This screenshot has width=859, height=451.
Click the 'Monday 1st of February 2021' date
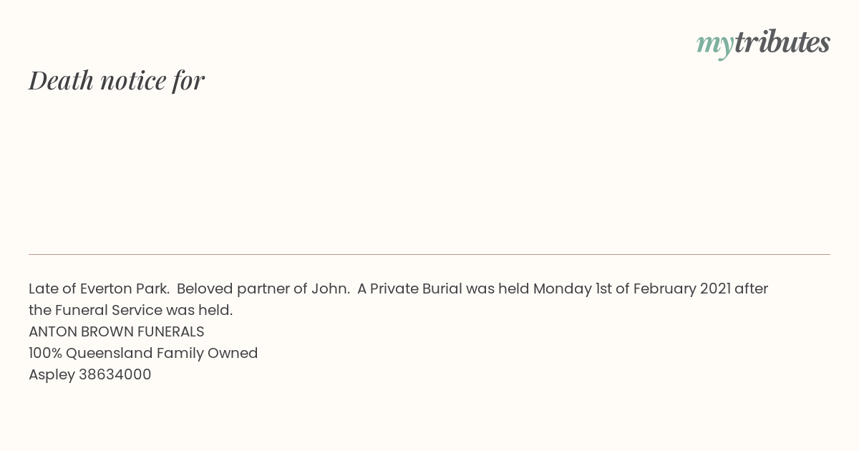pos(632,288)
